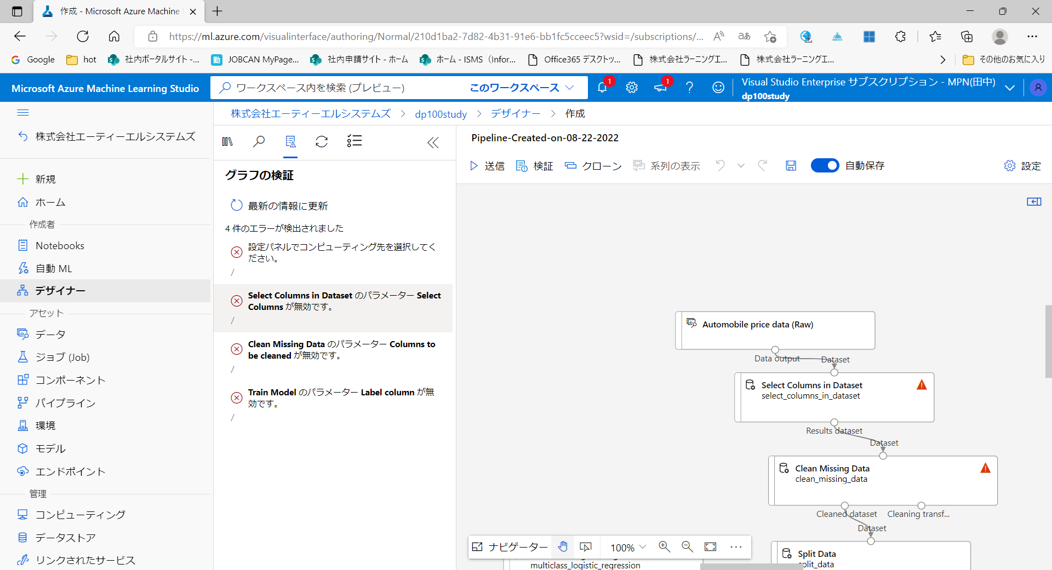Screen dimensions: 1052x570
Task: Open the notifications bell icon
Action: [x=602, y=87]
